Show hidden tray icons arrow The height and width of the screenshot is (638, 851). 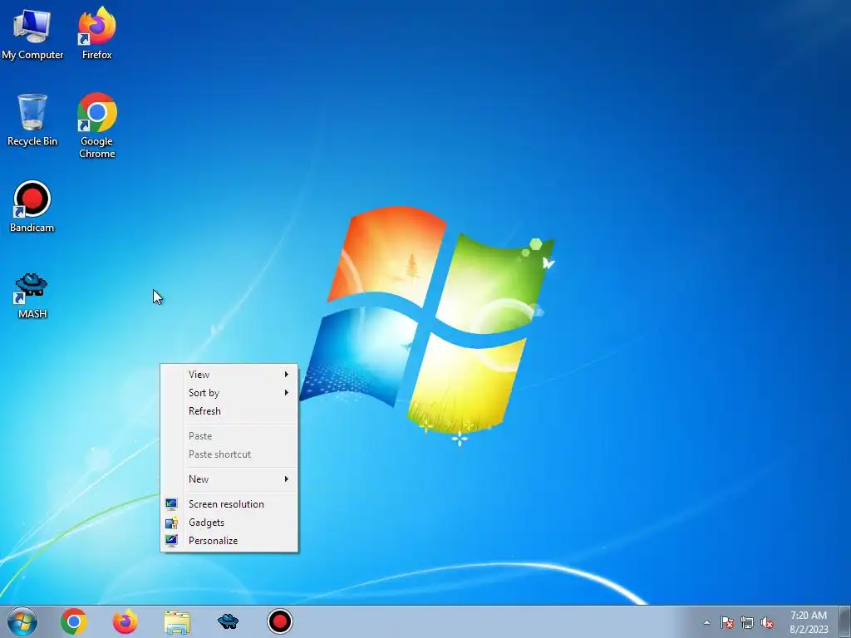point(706,622)
